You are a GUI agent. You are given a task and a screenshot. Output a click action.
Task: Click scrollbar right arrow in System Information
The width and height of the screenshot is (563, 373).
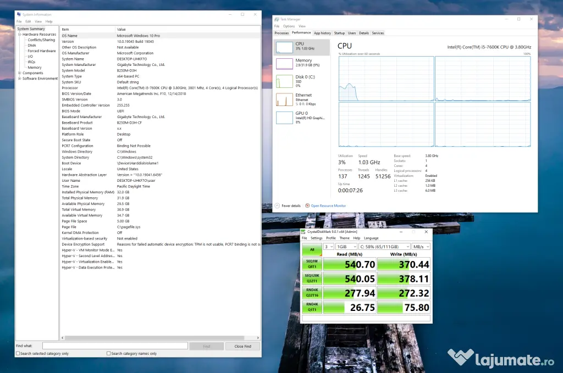point(258,338)
